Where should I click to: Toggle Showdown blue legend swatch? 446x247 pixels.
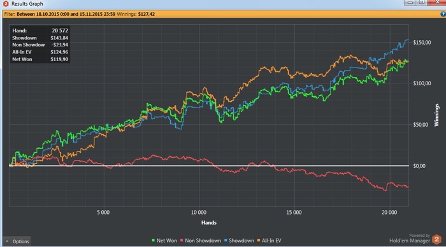(x=226, y=241)
